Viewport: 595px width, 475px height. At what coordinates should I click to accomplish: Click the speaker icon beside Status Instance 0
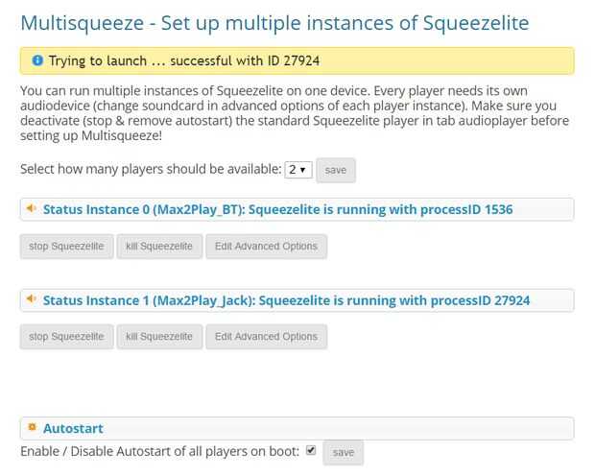click(32, 208)
